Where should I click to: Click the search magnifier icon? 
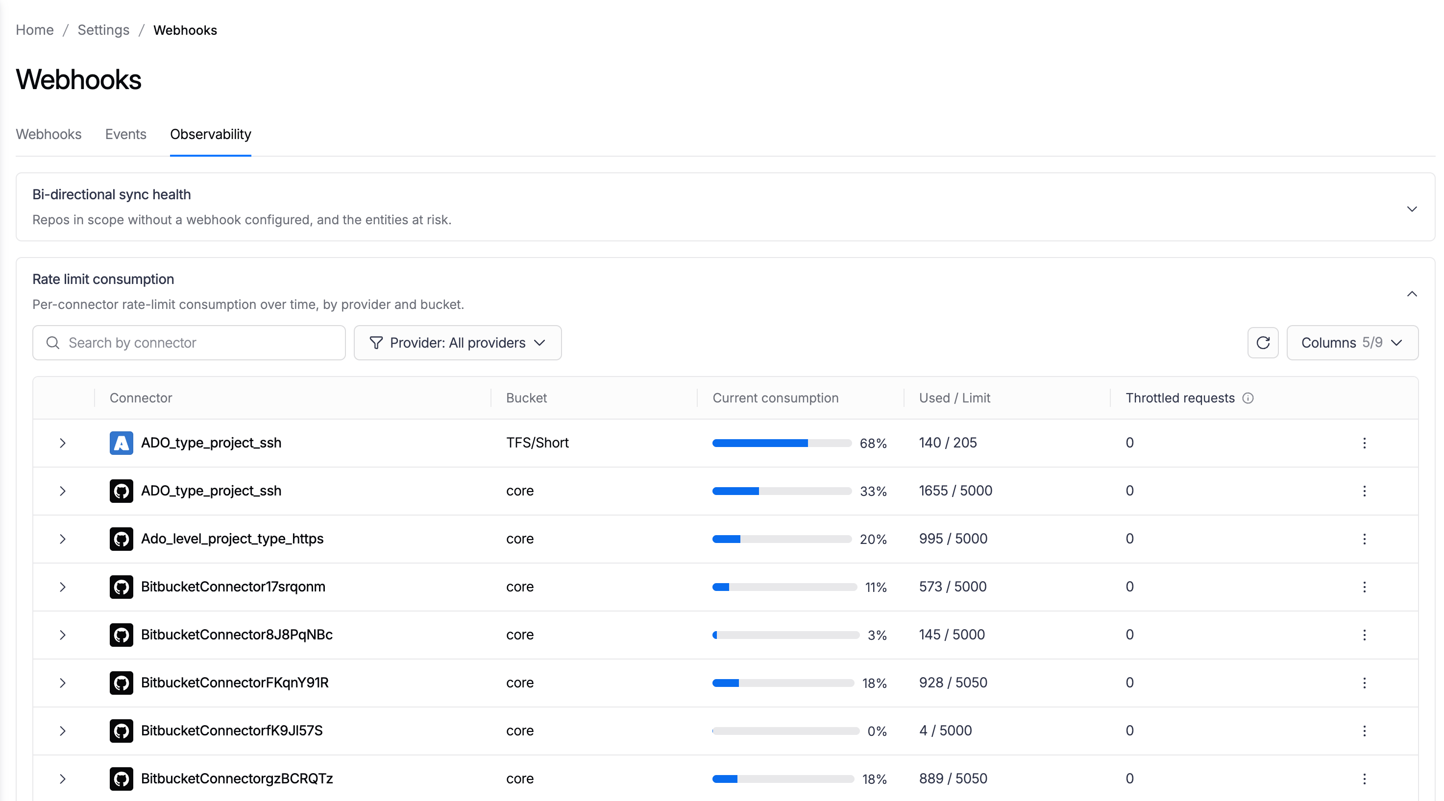tap(53, 342)
